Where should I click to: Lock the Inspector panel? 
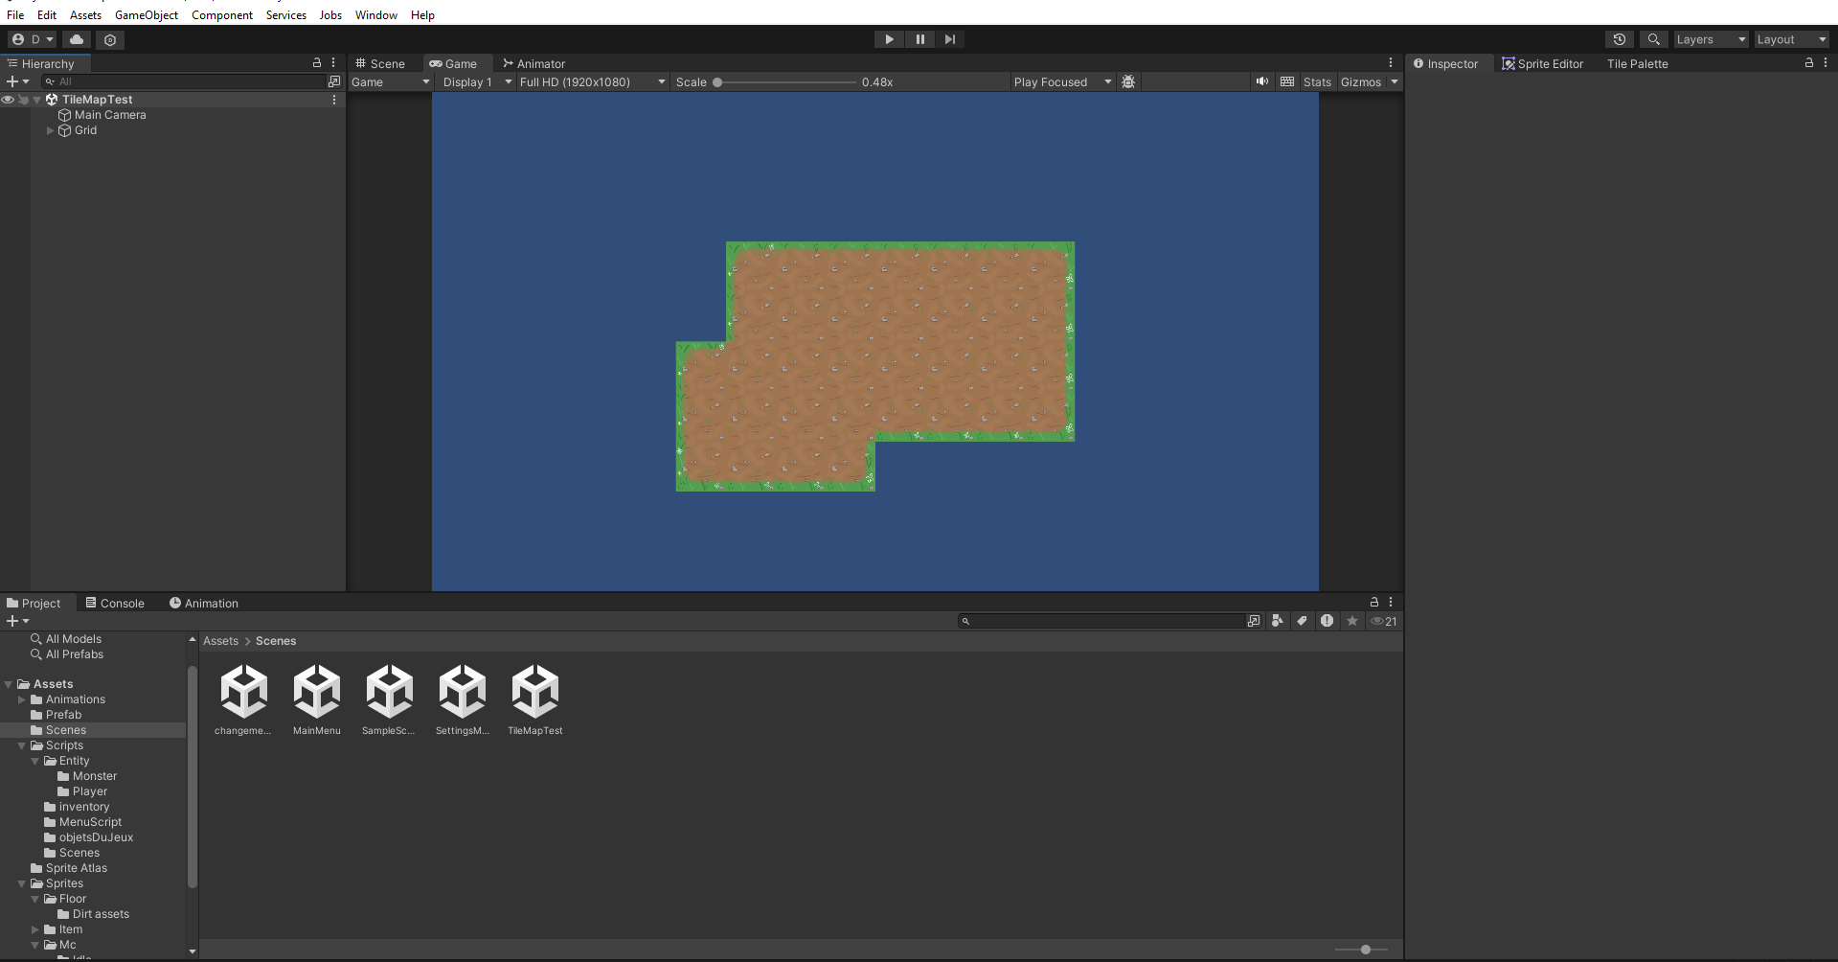point(1808,63)
